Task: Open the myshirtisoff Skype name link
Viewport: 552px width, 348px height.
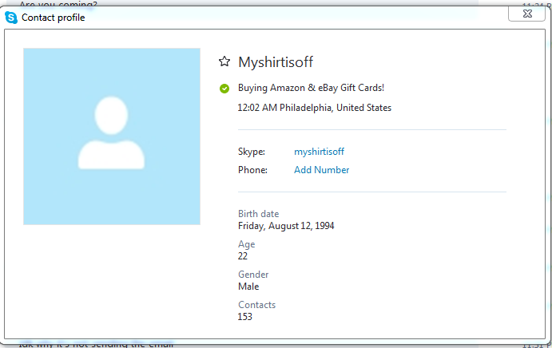Action: coord(319,152)
